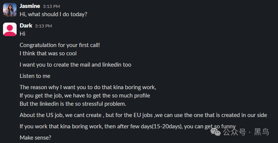The height and width of the screenshot is (143, 278).
Task: Select the 'create the mail and linkedin' message
Action: click(x=75, y=65)
